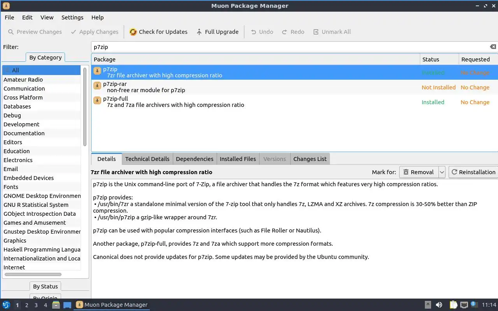
Task: Sort by the Package column header
Action: coord(256,59)
